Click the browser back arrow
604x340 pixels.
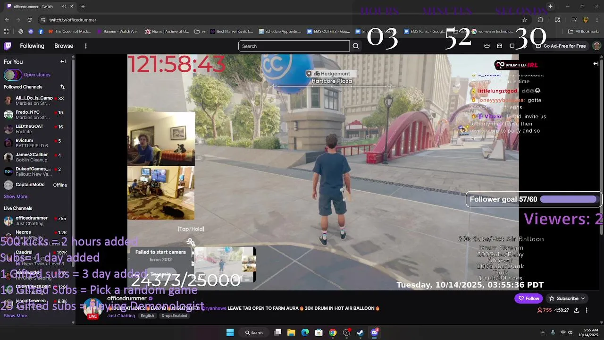(x=7, y=20)
